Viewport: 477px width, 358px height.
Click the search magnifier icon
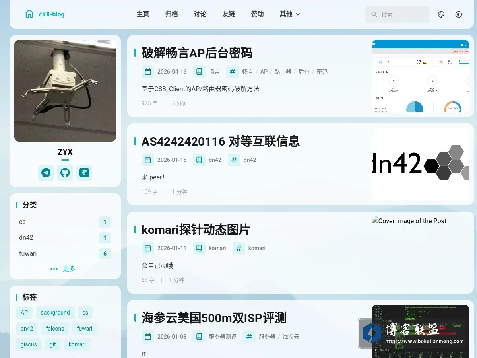[374, 14]
